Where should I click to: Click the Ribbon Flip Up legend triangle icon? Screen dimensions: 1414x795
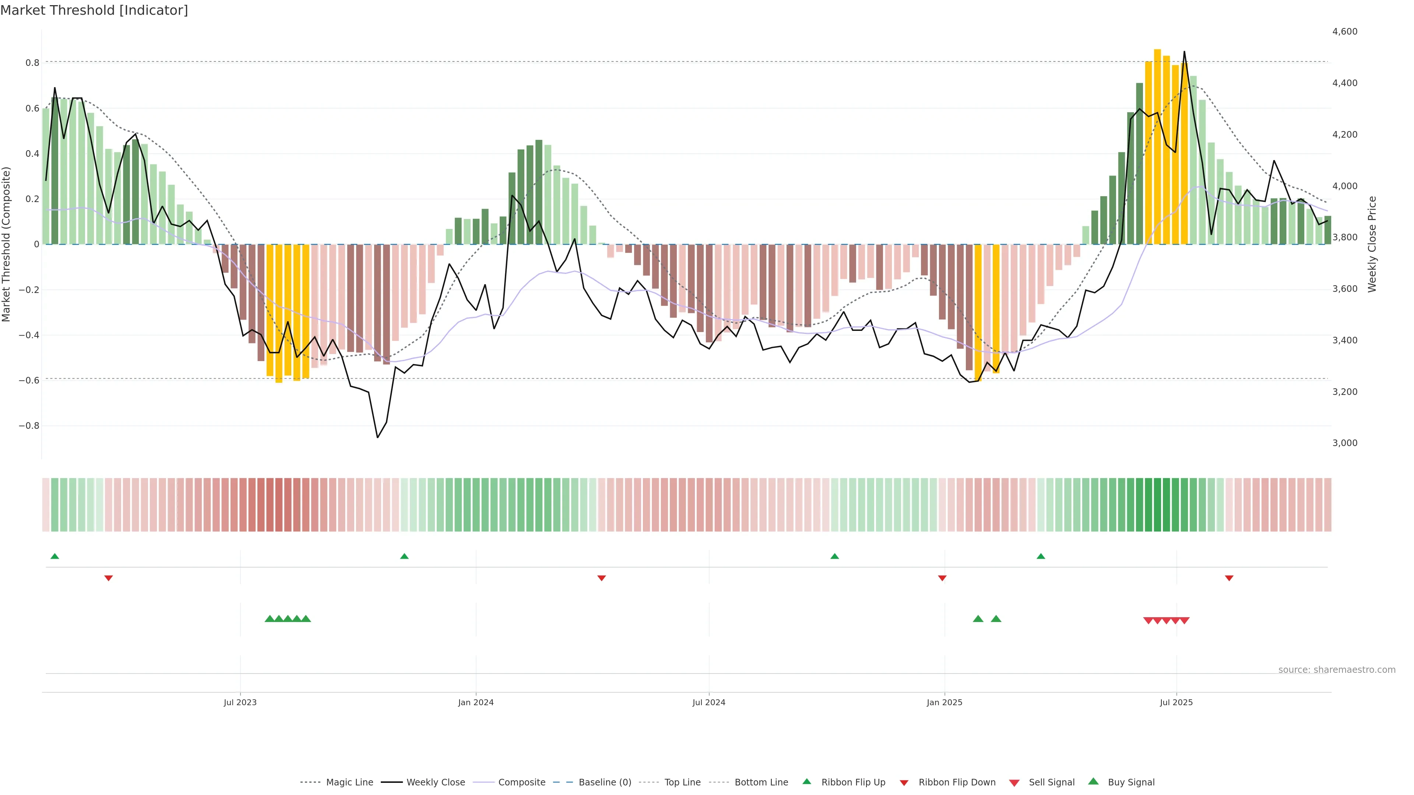coord(806,781)
